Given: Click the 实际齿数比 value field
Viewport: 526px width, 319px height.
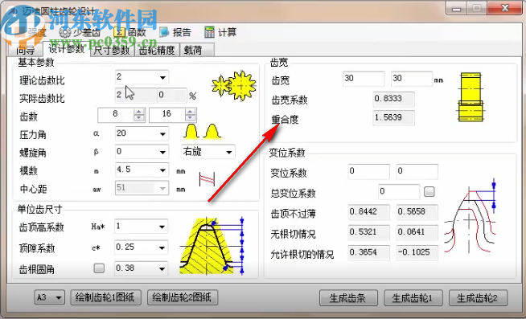Looking at the screenshot, I should tap(136, 95).
